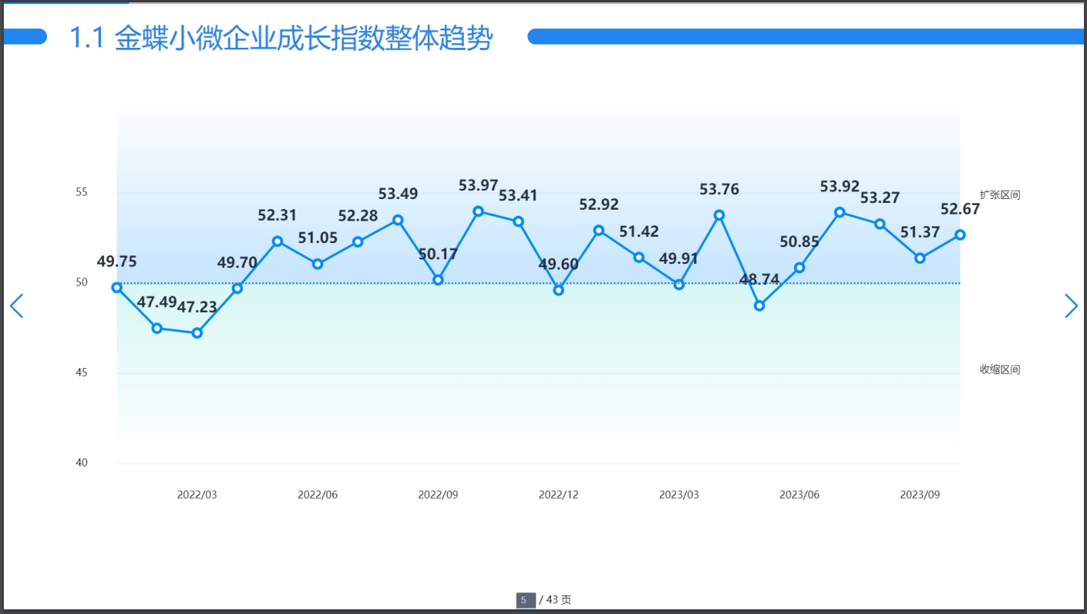Image resolution: width=1087 pixels, height=614 pixels.
Task: Click the y-axis value 40
Action: (x=82, y=463)
